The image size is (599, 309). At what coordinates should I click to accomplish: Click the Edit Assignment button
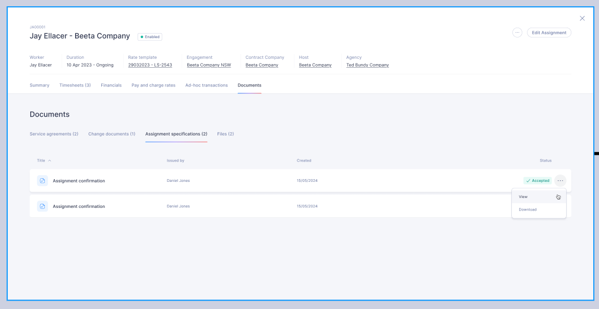coord(549,33)
